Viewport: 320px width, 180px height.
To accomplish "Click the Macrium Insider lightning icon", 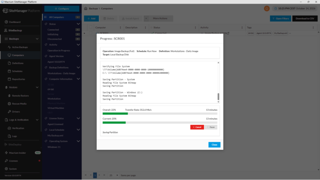I will point(6,152).
